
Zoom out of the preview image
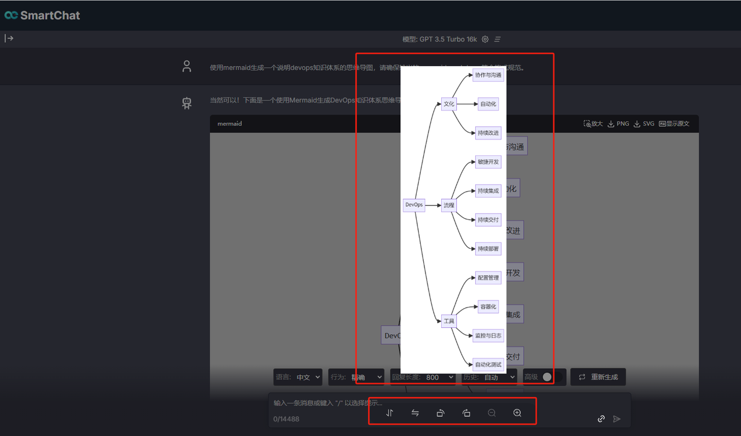point(492,413)
